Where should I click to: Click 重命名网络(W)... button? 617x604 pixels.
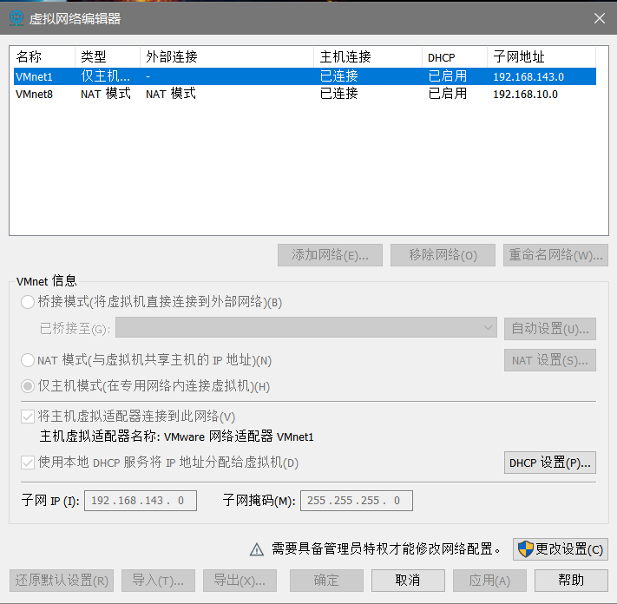click(555, 255)
